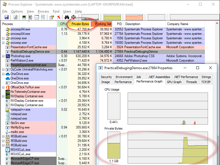Open the File menu
The width and height of the screenshot is (220, 165).
click(5, 11)
